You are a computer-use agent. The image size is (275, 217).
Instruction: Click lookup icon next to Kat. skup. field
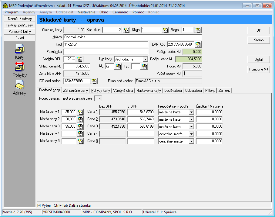tap(126, 30)
